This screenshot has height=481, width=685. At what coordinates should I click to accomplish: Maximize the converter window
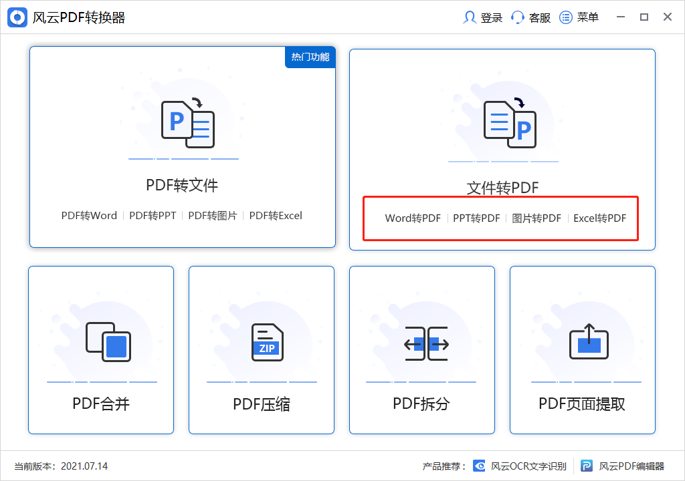point(644,17)
